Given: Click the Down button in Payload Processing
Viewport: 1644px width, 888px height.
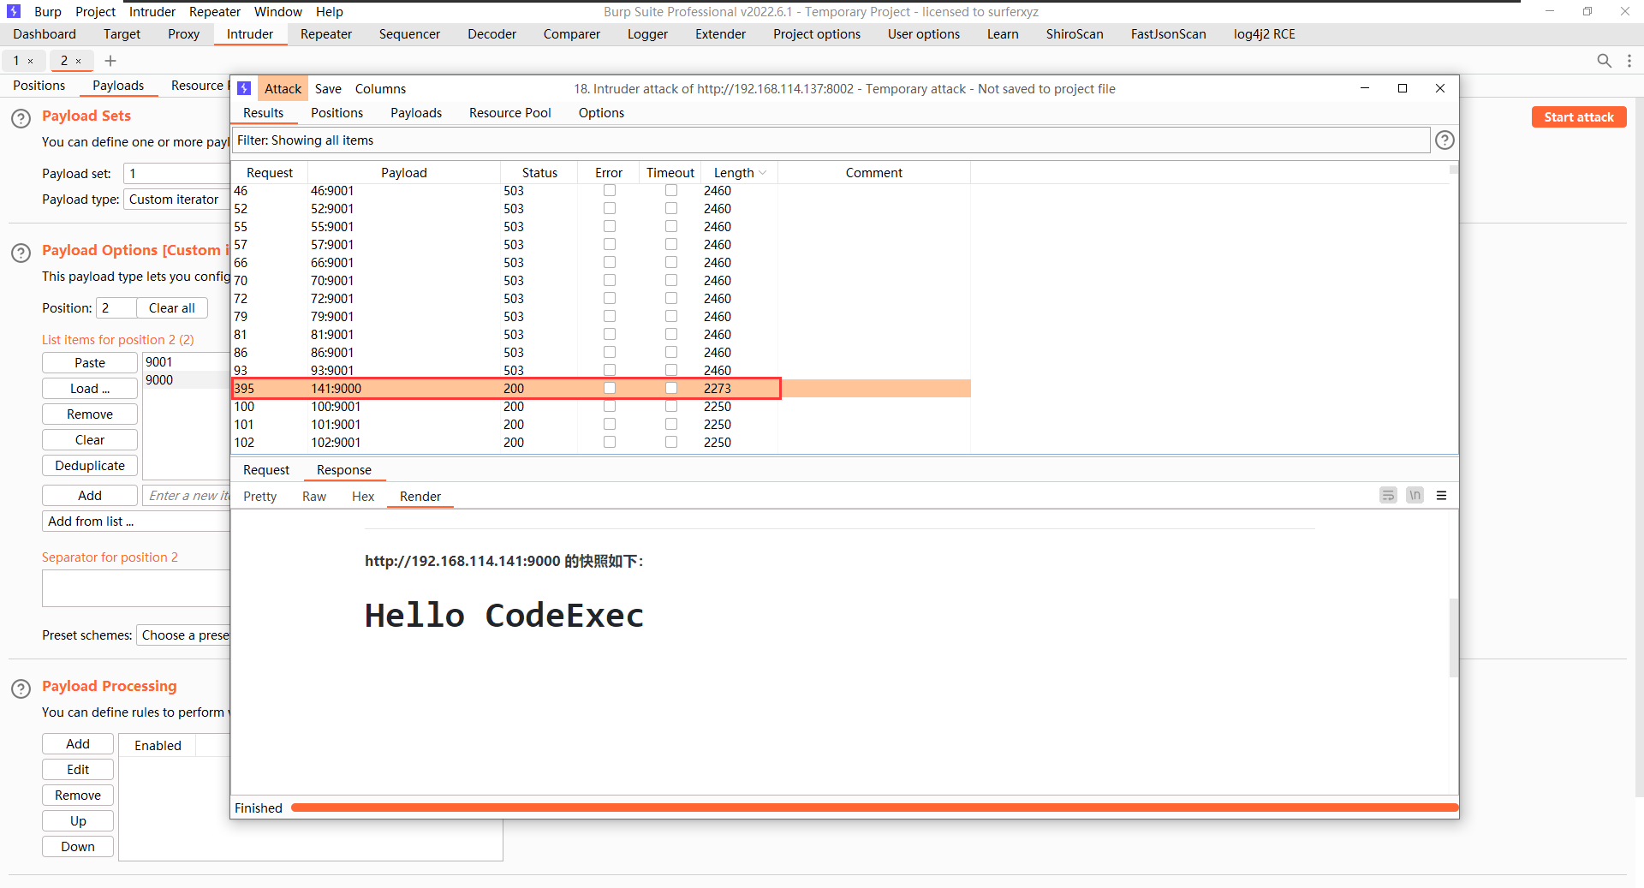Looking at the screenshot, I should coord(78,847).
